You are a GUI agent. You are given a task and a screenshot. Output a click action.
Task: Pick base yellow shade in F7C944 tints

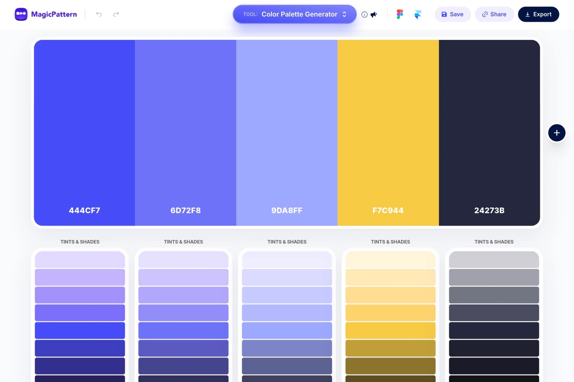[x=391, y=330]
